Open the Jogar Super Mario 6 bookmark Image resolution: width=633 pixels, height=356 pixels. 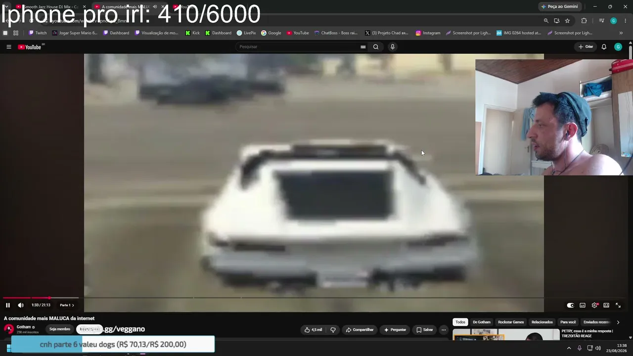[75, 33]
